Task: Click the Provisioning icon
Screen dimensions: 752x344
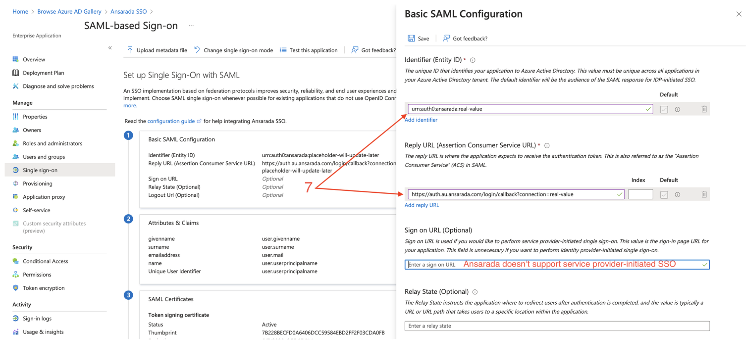Action: [16, 184]
